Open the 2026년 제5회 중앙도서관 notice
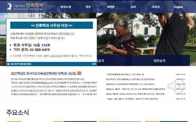Viewport: 196px width, 122px height. (135, 94)
